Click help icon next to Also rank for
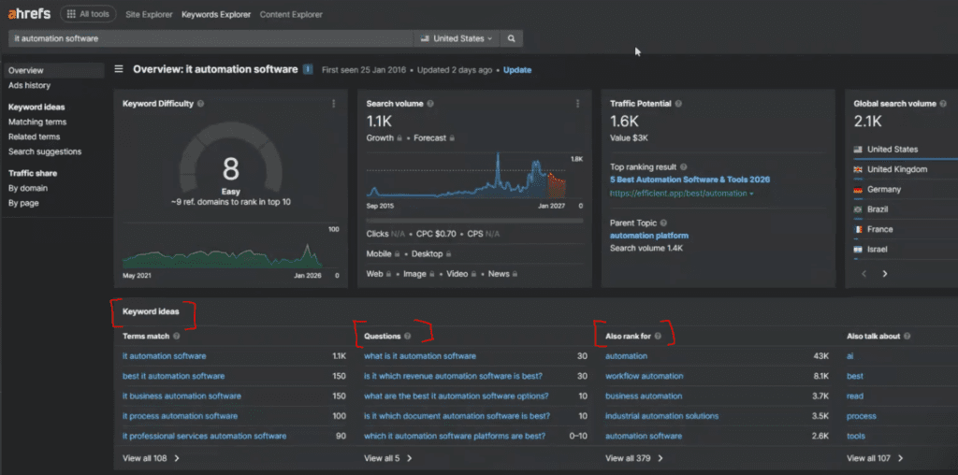The width and height of the screenshot is (958, 475). point(659,336)
